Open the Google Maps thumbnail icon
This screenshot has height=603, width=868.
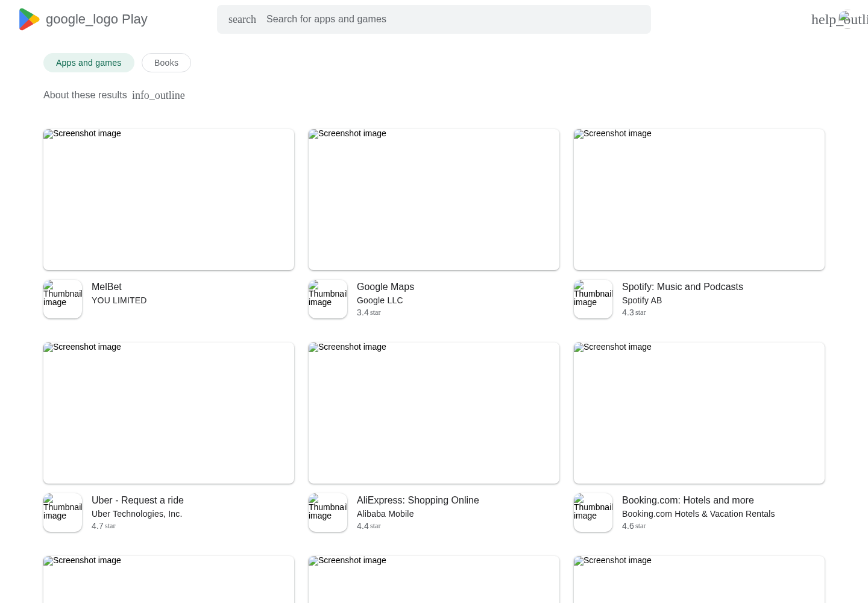coord(328,299)
